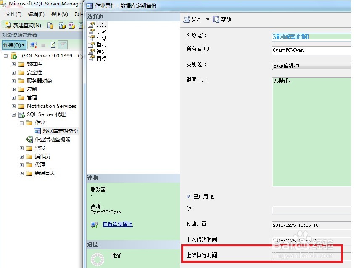Refresh the Object Explorer tree
The height and width of the screenshot is (268, 354).
tap(53, 44)
